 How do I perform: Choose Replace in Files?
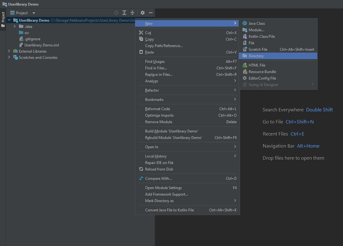pos(187,75)
